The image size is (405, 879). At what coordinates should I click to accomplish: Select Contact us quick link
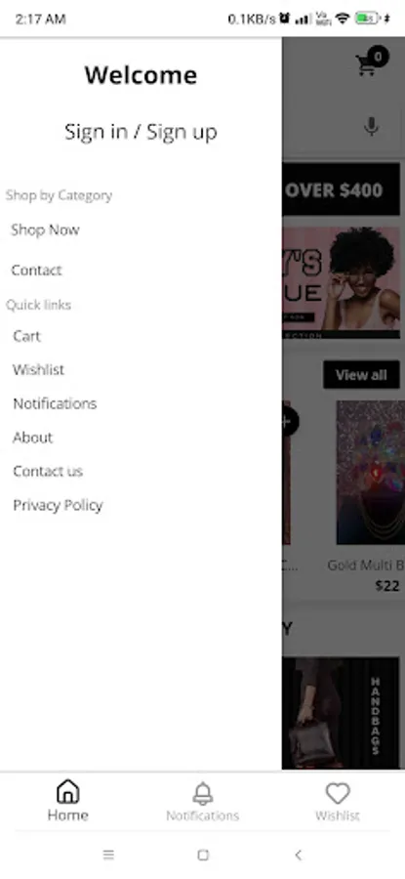[48, 471]
